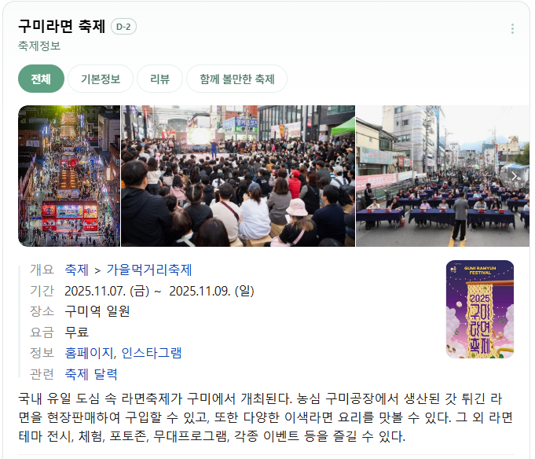This screenshot has height=459, width=535.
Task: Go to 함께 볼만한 축제 tab
Action: (236, 79)
